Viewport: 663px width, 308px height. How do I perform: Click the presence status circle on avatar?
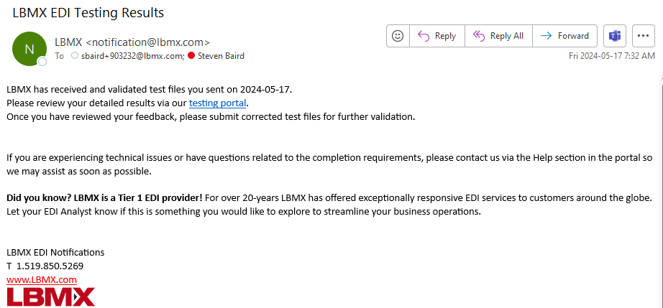pos(42,62)
